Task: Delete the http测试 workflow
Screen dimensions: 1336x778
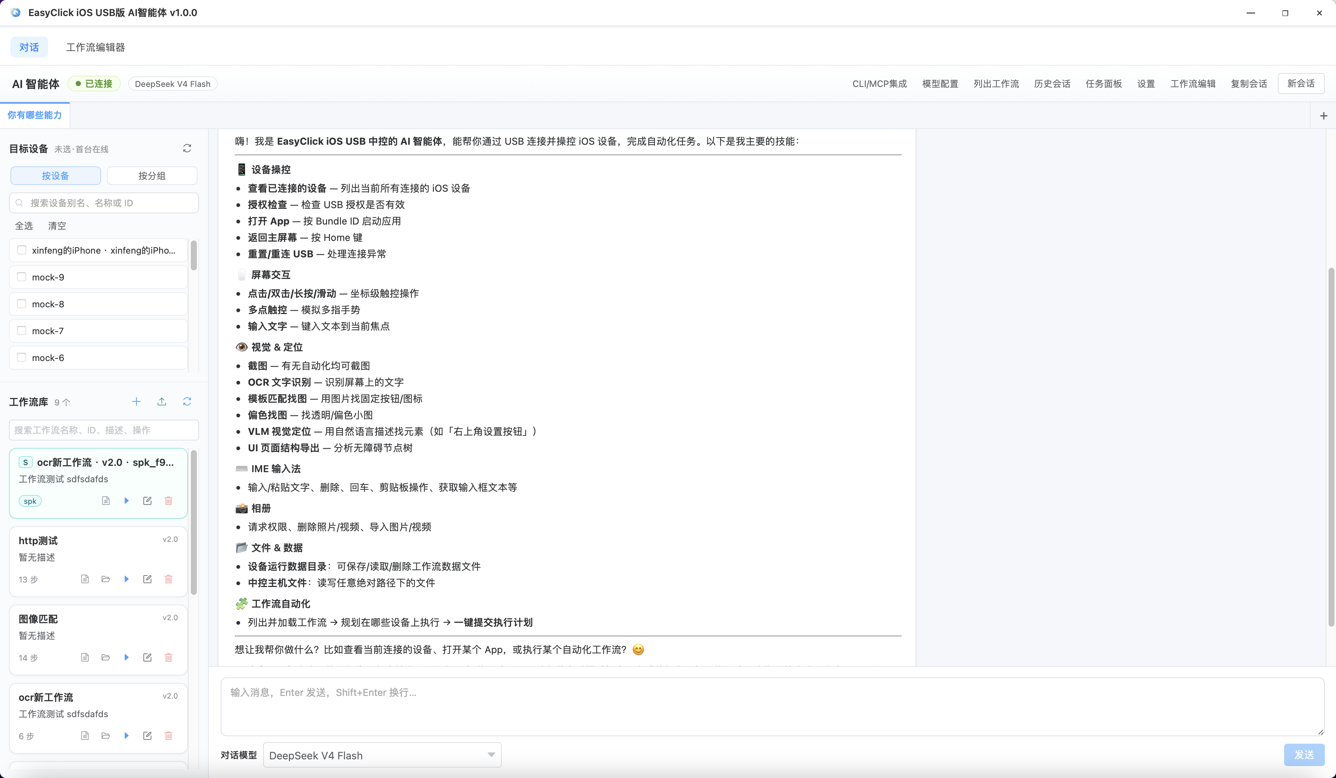Action: tap(168, 579)
